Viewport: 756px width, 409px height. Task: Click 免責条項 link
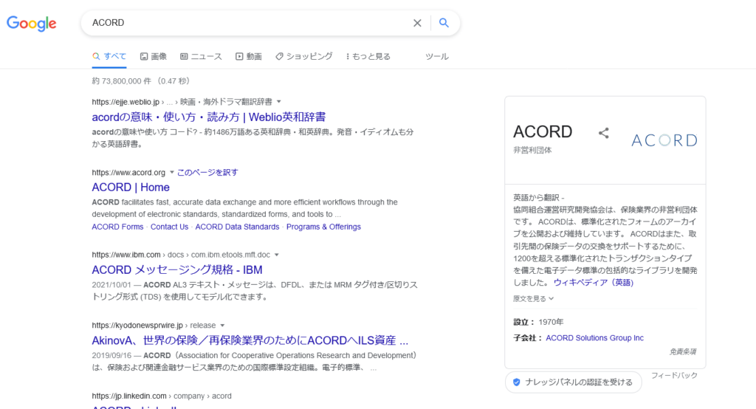pos(683,351)
